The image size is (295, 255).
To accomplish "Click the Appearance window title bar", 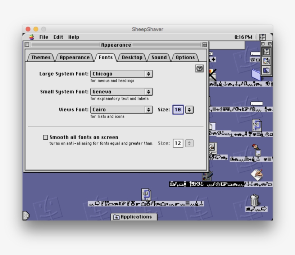I will [116, 45].
